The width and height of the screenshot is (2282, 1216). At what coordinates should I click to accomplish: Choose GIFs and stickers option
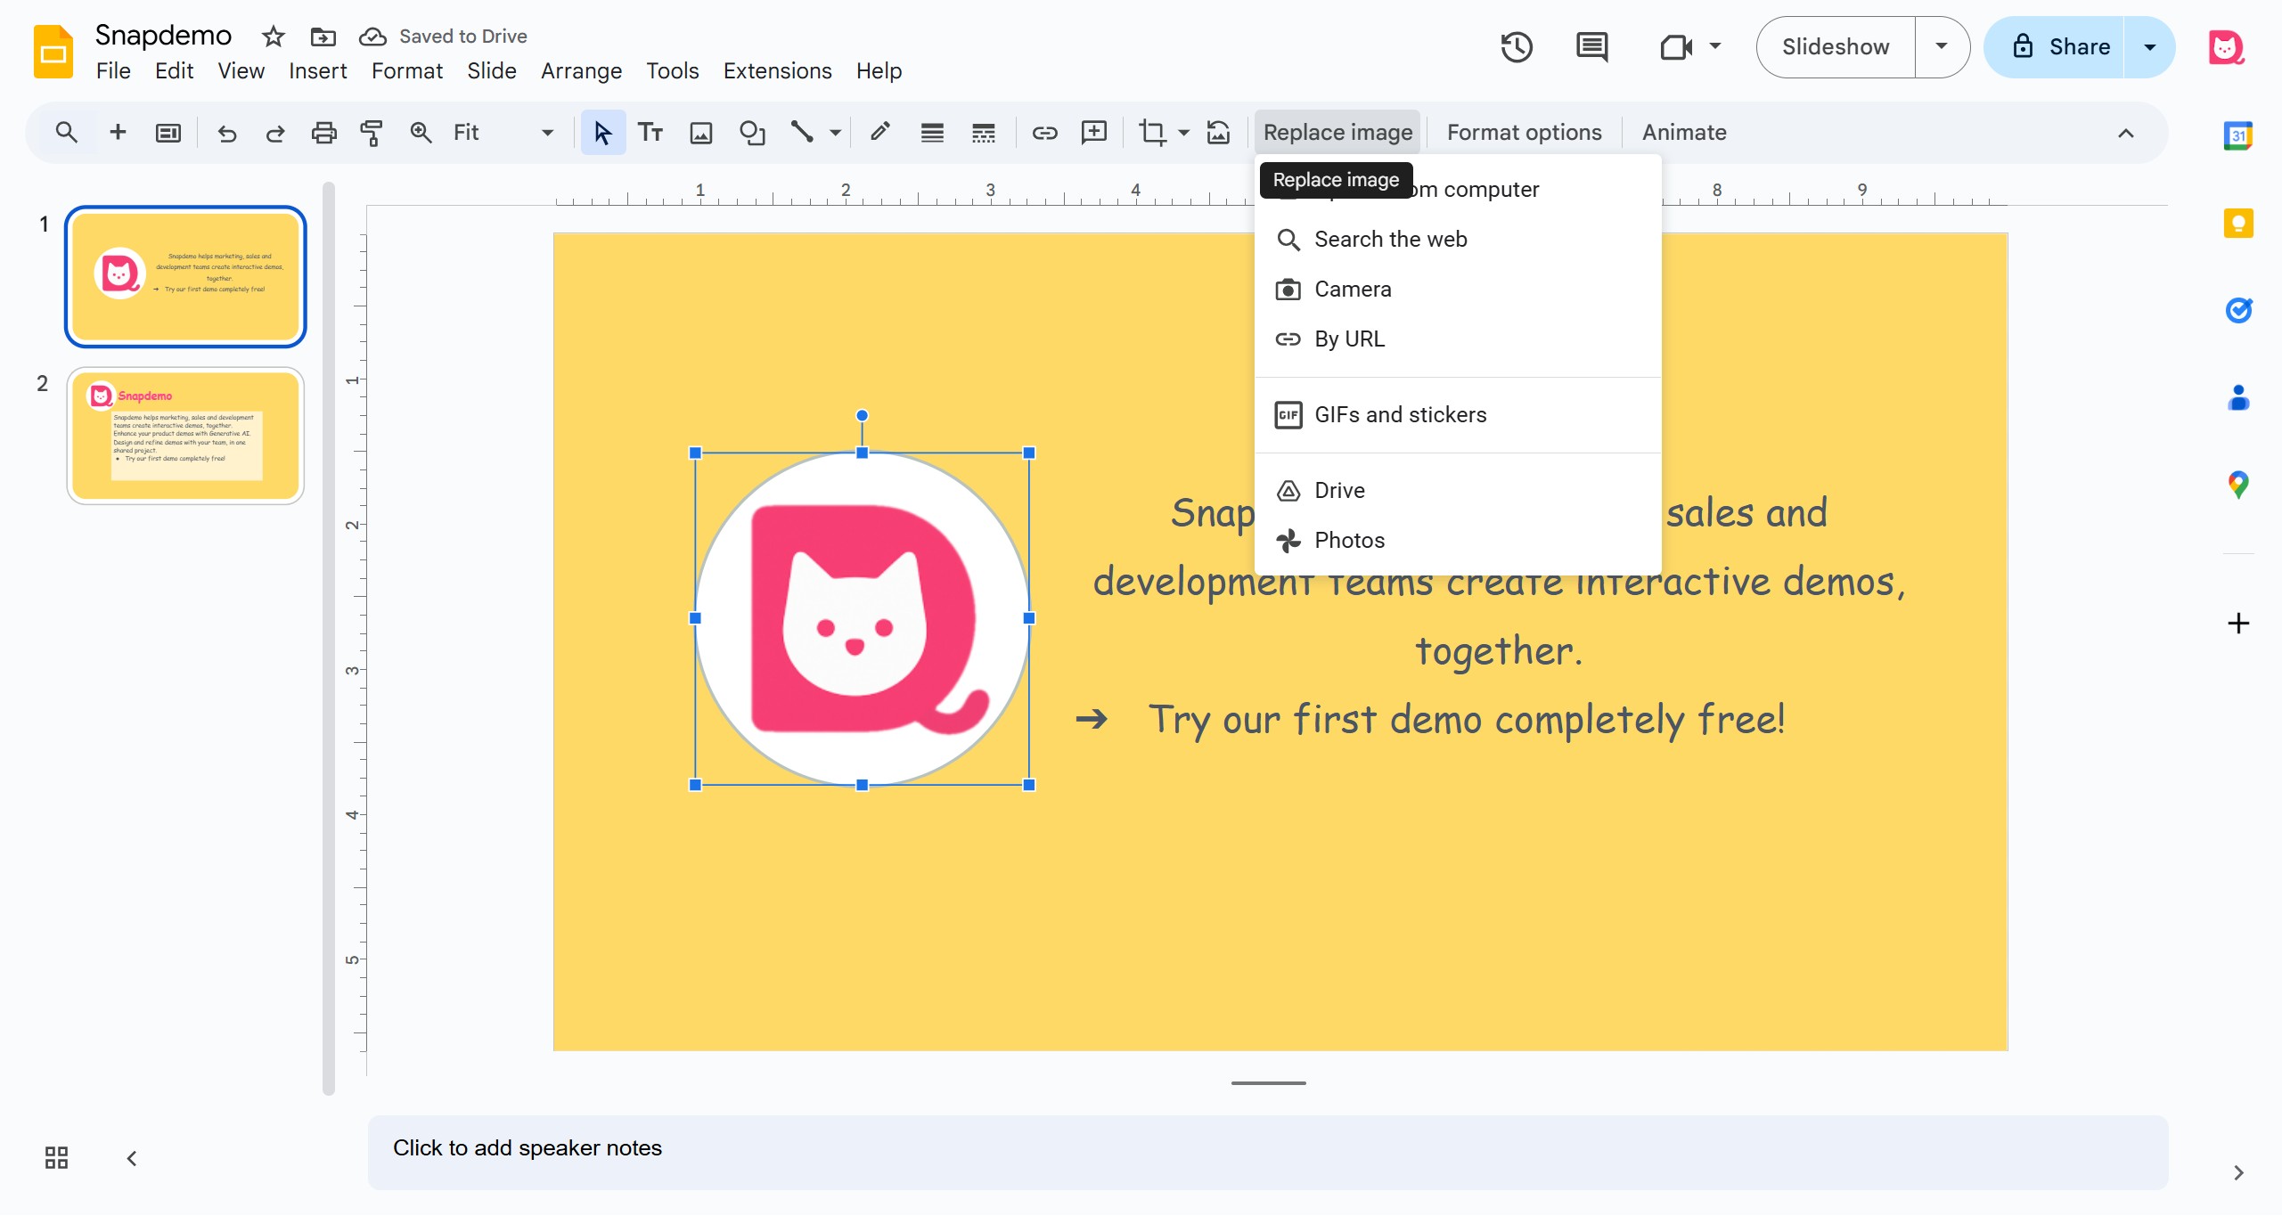(1457, 415)
